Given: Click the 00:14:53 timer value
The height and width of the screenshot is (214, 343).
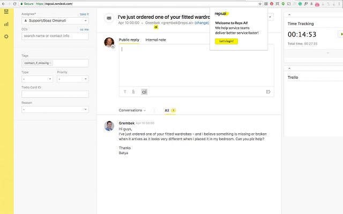Looking at the screenshot, I should click(x=302, y=34).
